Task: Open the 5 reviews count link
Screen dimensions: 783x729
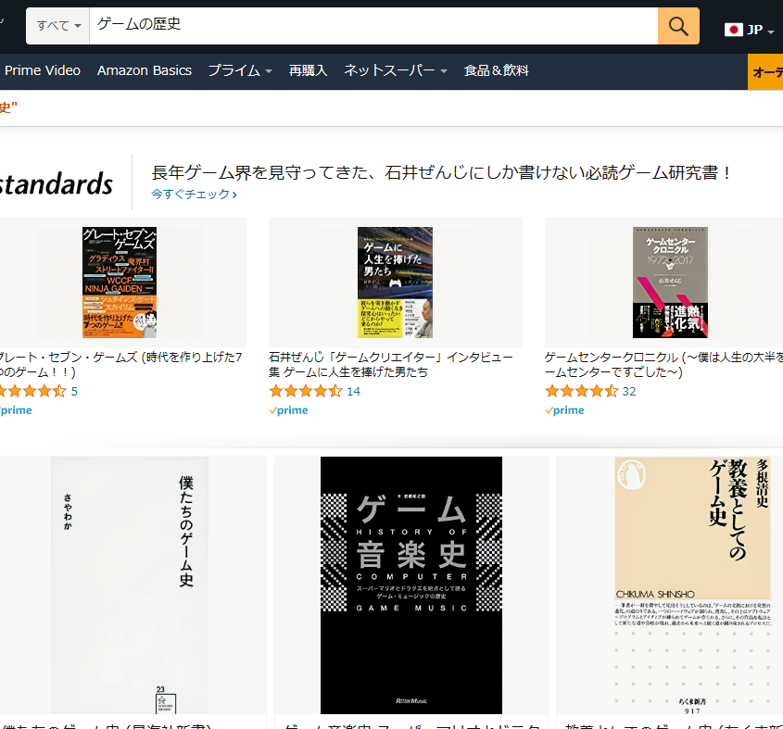Action: pyautogui.click(x=74, y=392)
